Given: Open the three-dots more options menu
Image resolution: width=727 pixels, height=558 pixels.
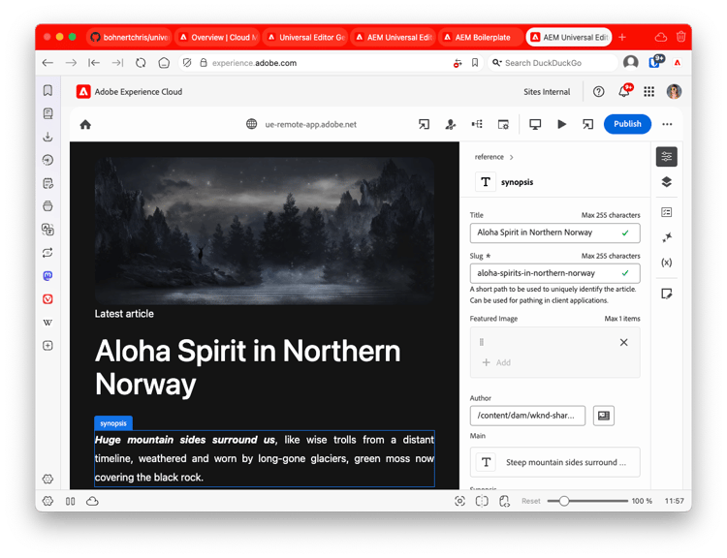Looking at the screenshot, I should click(667, 124).
